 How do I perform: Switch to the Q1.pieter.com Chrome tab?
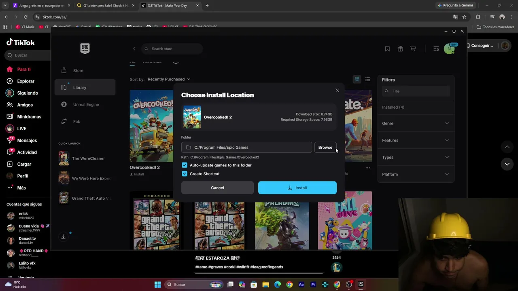pos(106,6)
